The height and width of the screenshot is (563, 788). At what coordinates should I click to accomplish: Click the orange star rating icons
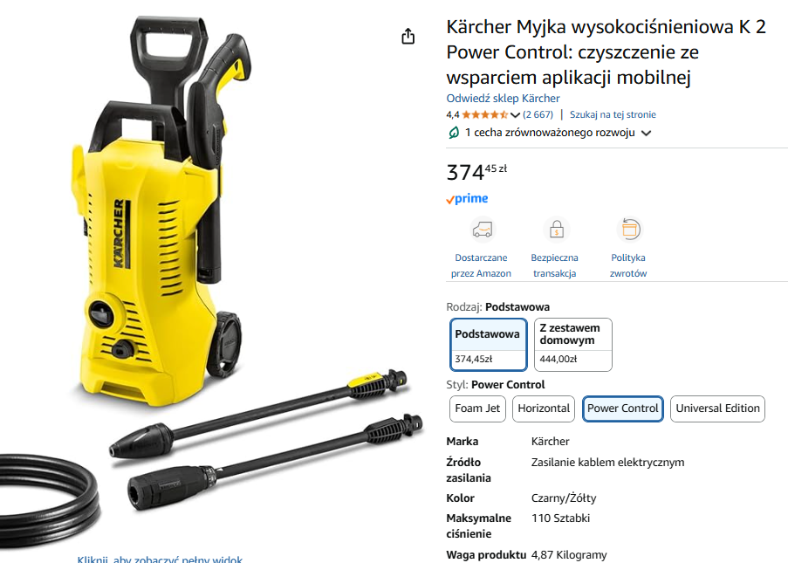(485, 114)
